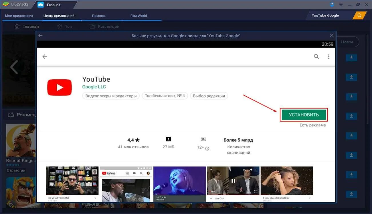Click into the YouTube Google search field
This screenshot has width=372, height=214.
point(329,15)
